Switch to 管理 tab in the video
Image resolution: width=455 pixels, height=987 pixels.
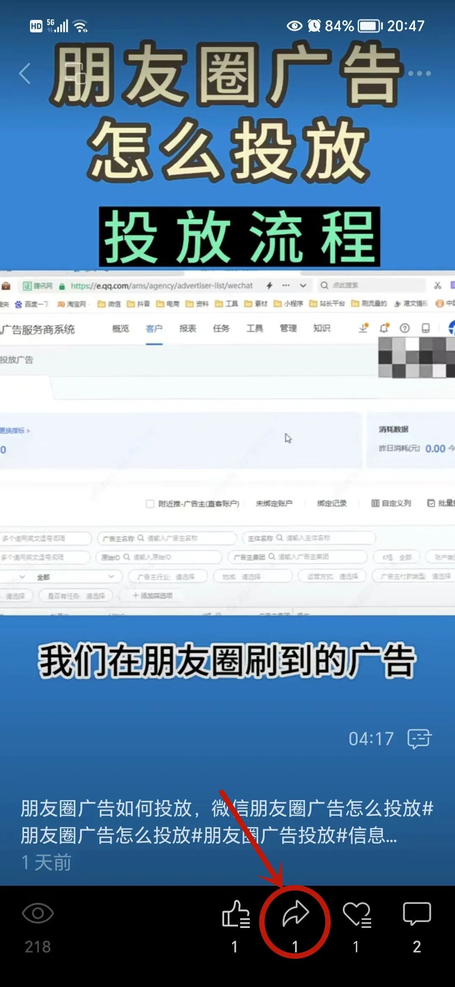(x=288, y=329)
